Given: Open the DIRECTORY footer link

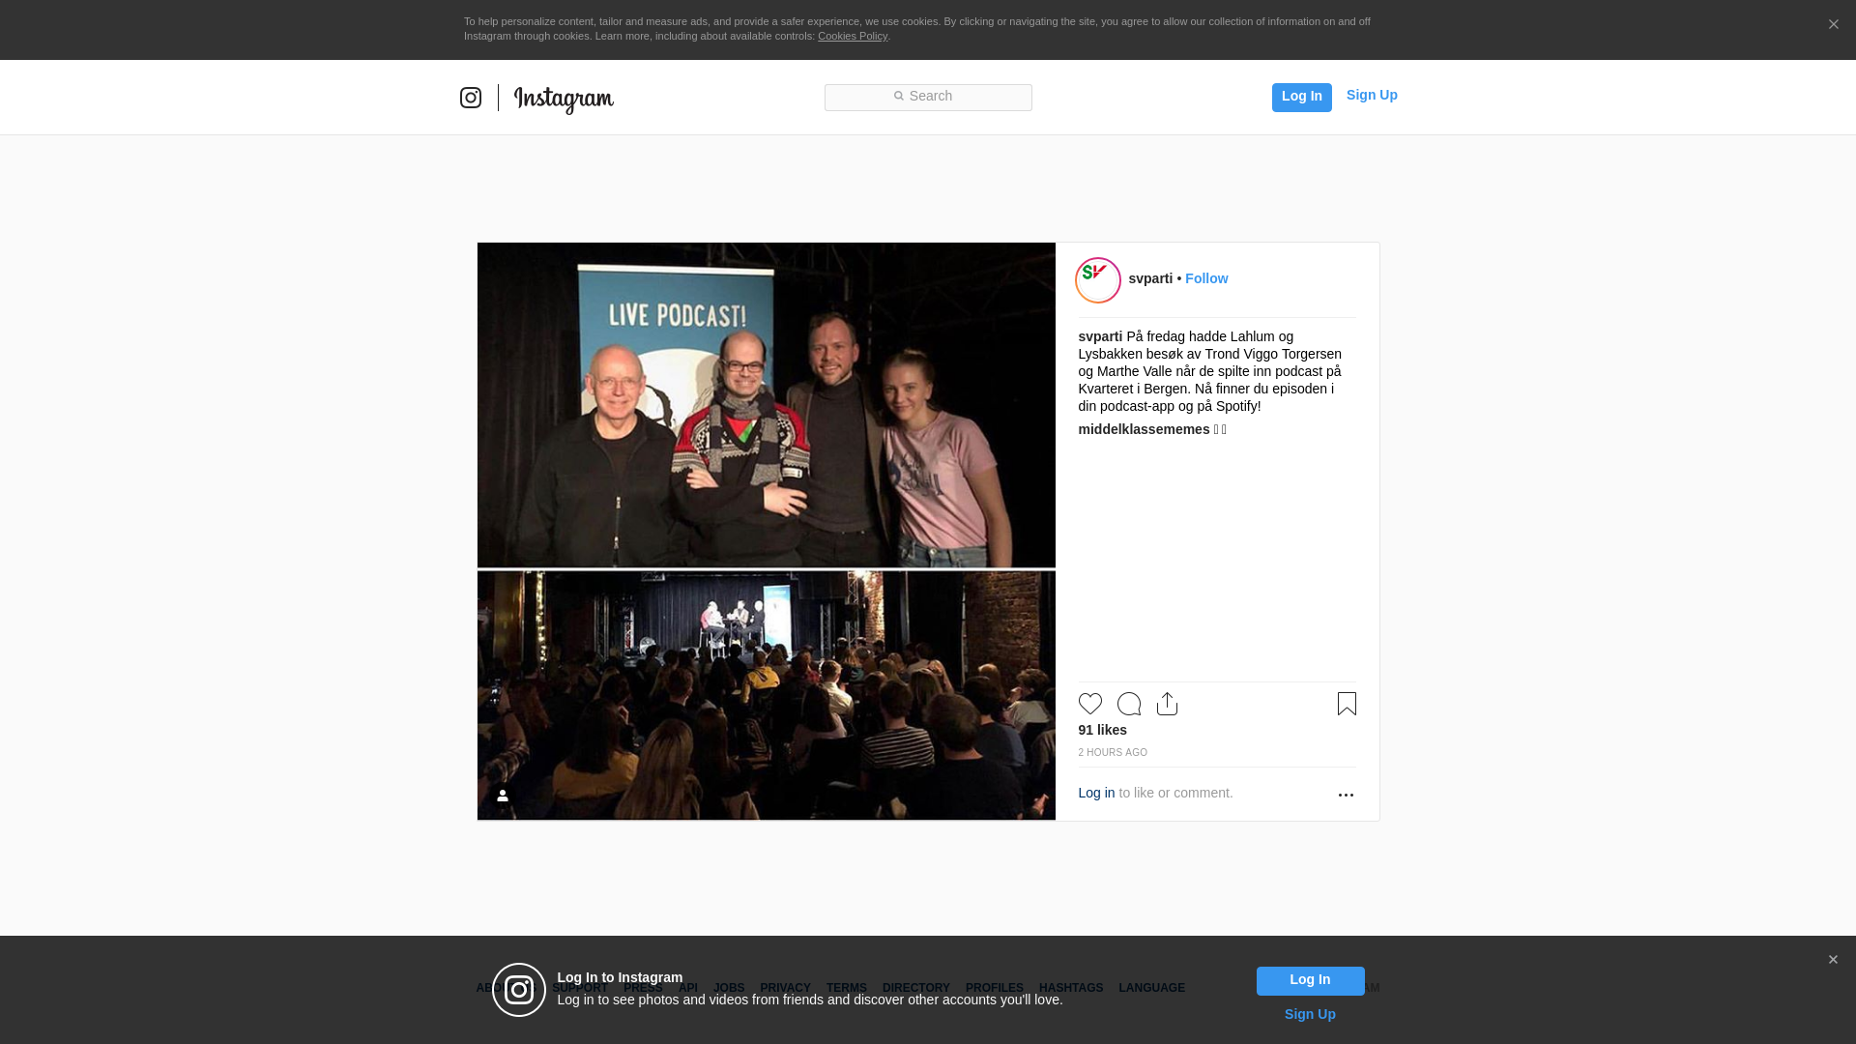Looking at the screenshot, I should coord(916,988).
